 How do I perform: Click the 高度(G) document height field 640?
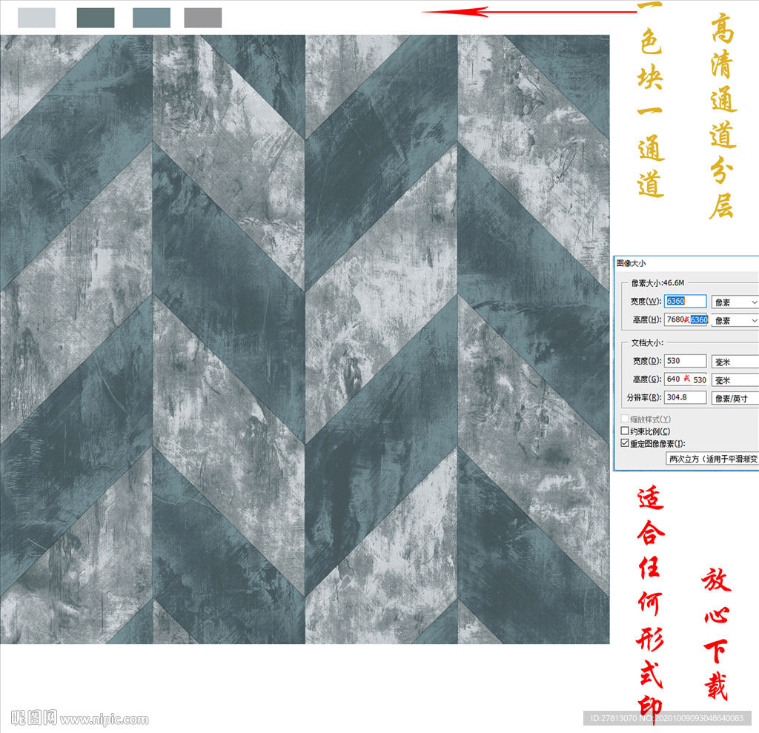[686, 379]
